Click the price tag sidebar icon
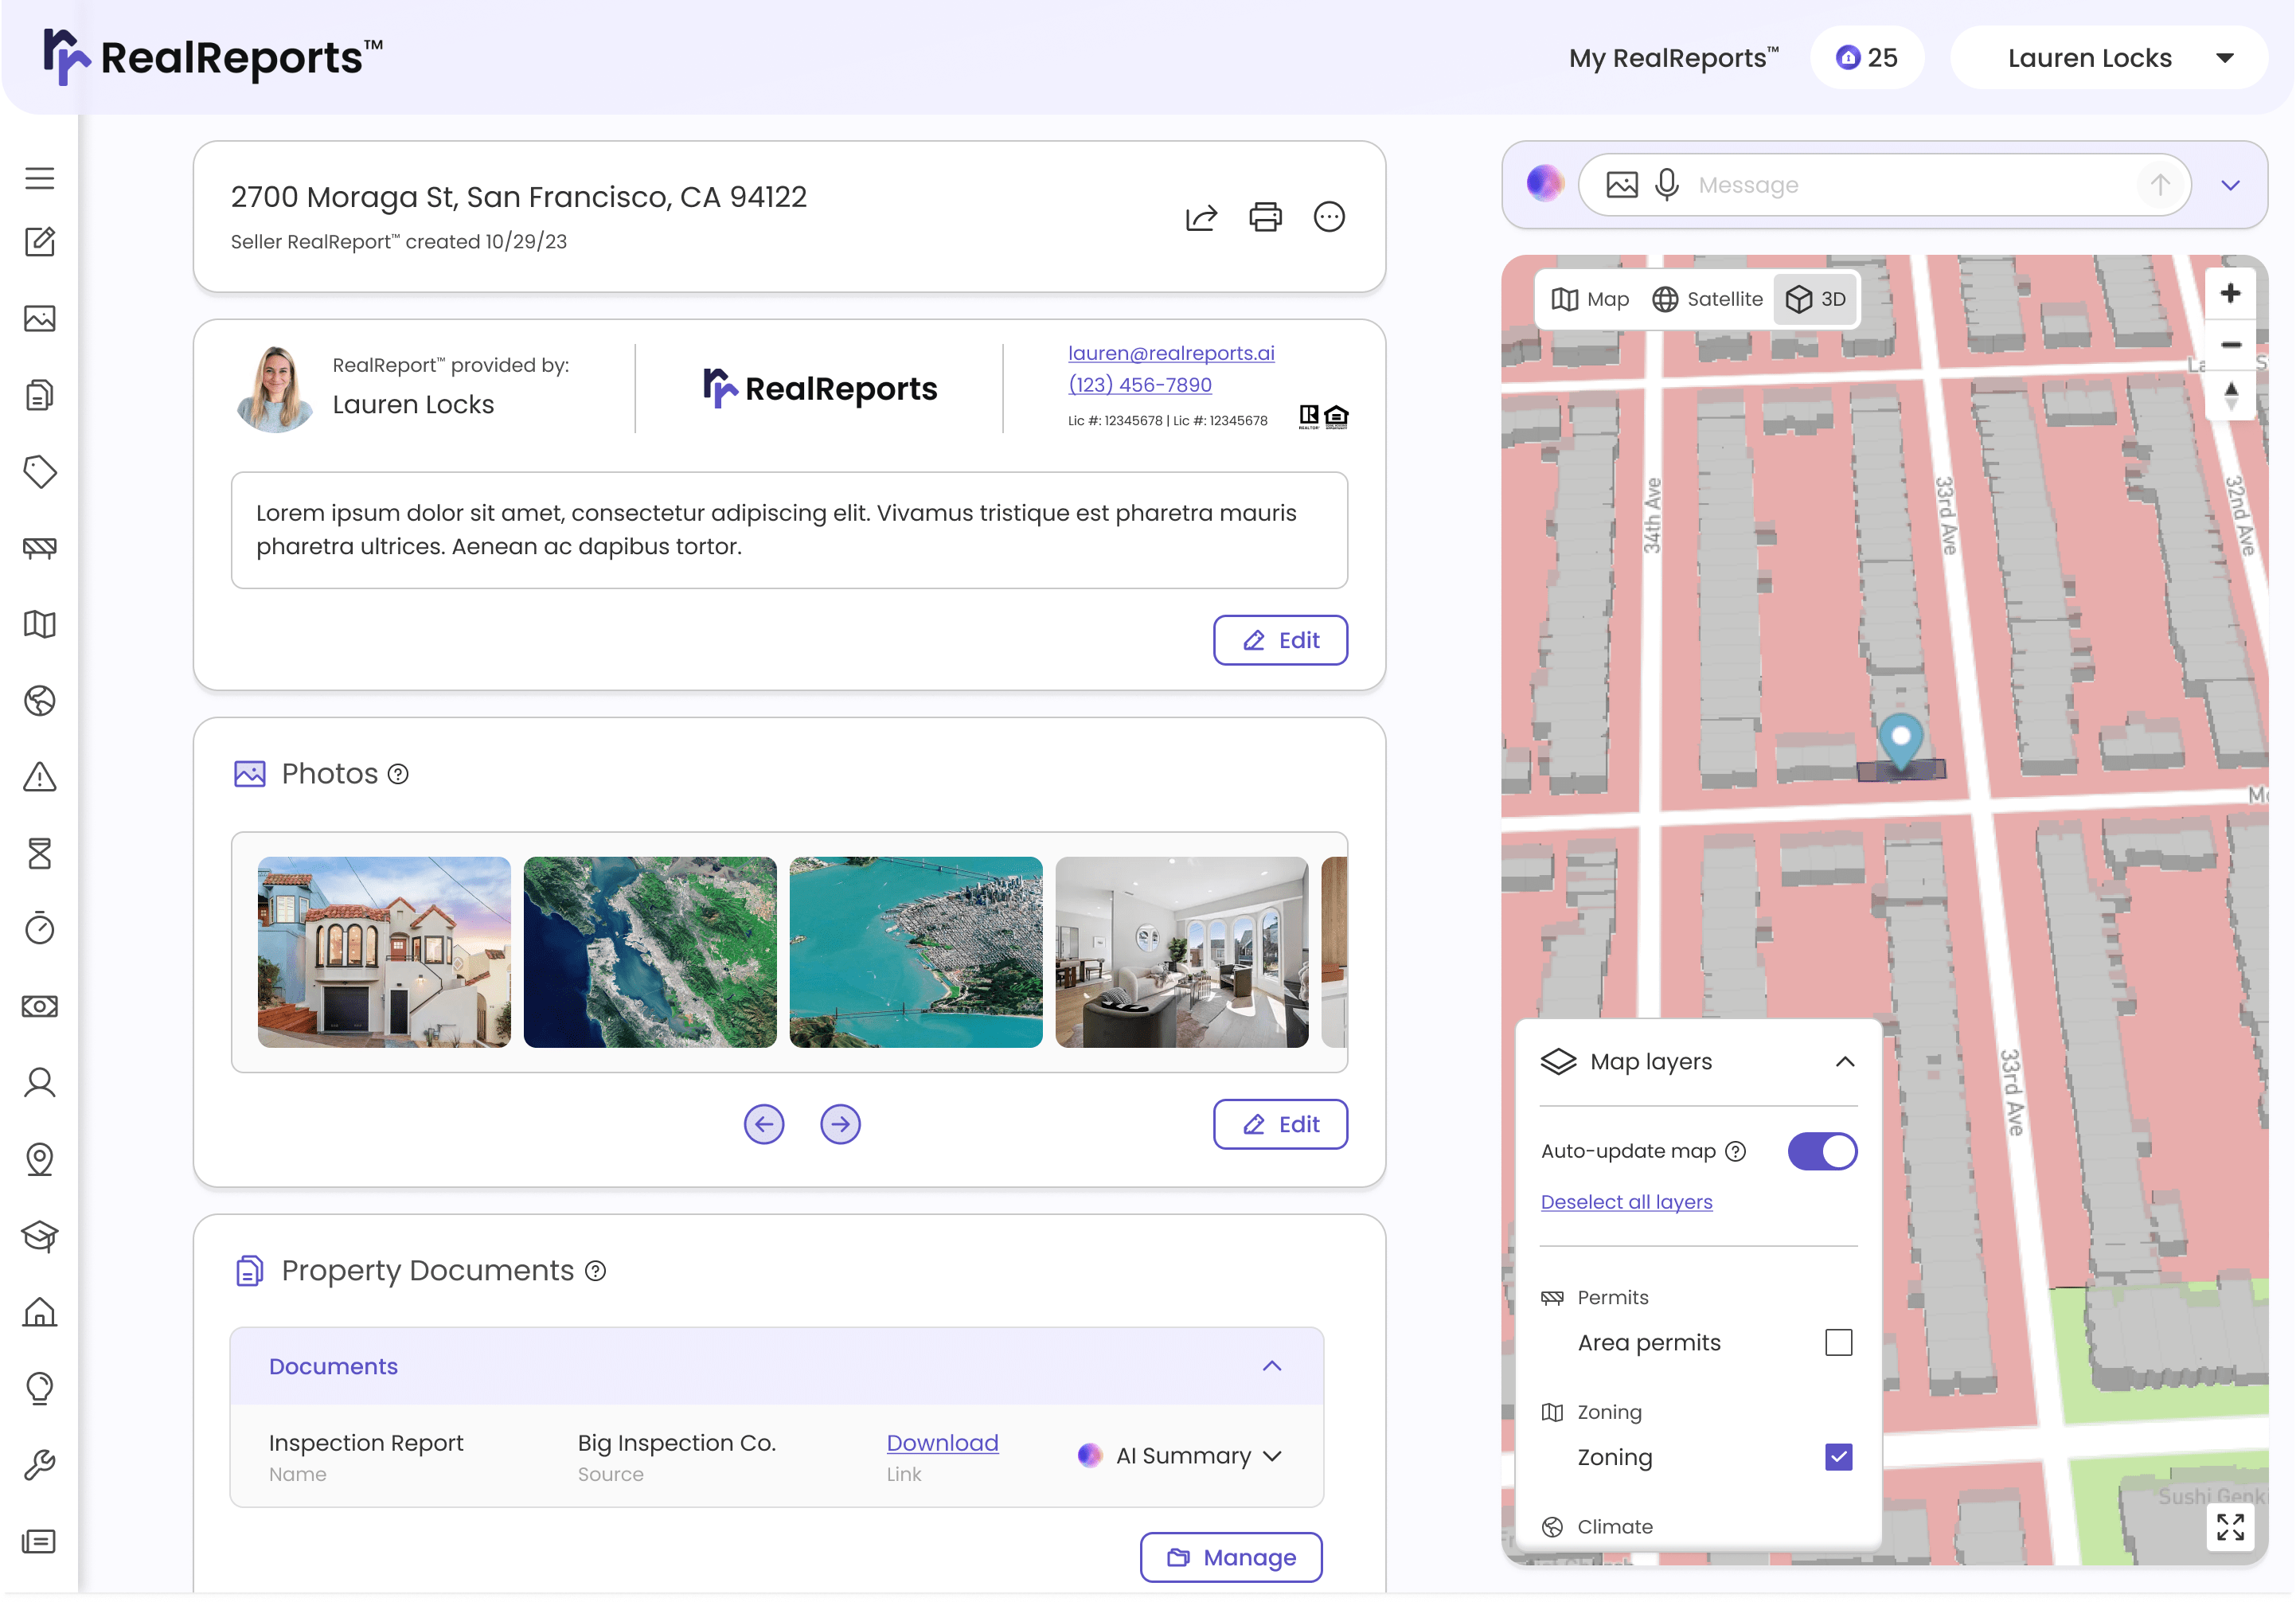The height and width of the screenshot is (1602, 2296). pyautogui.click(x=40, y=471)
